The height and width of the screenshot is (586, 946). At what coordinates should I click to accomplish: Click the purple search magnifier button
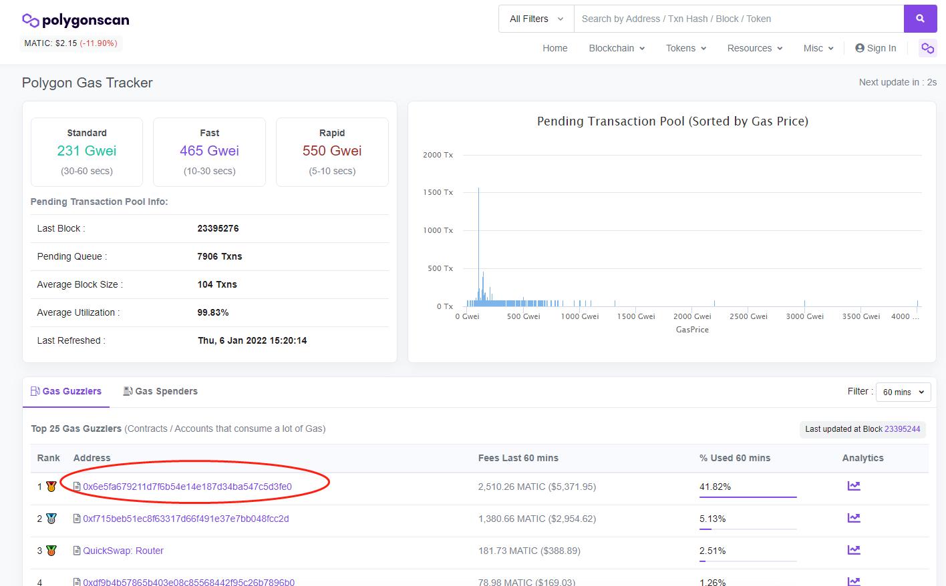920,19
